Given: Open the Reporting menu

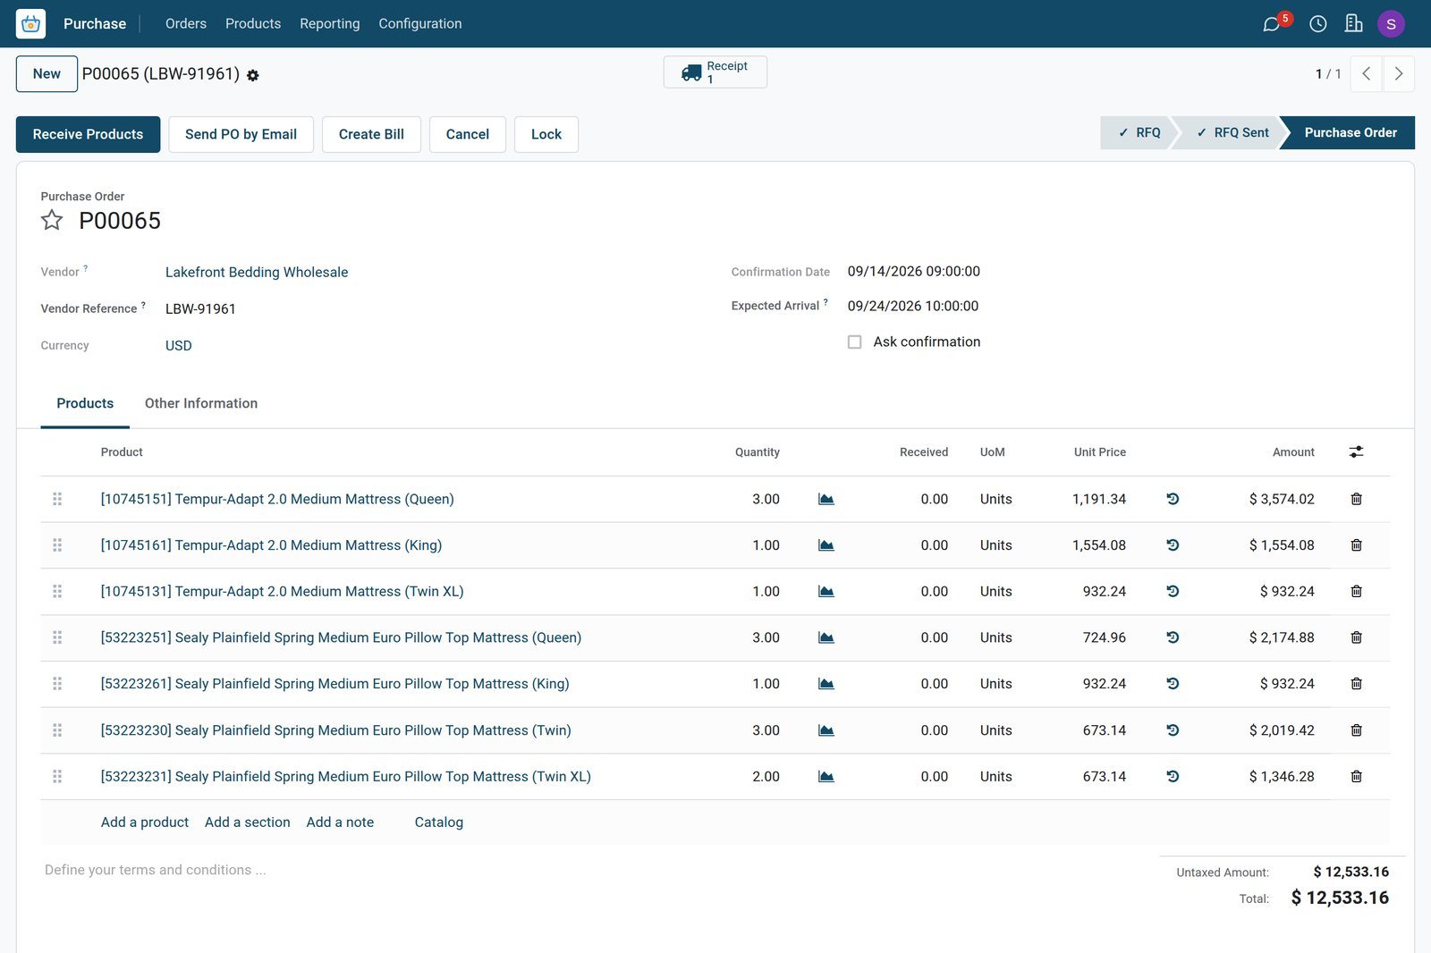Looking at the screenshot, I should point(330,24).
